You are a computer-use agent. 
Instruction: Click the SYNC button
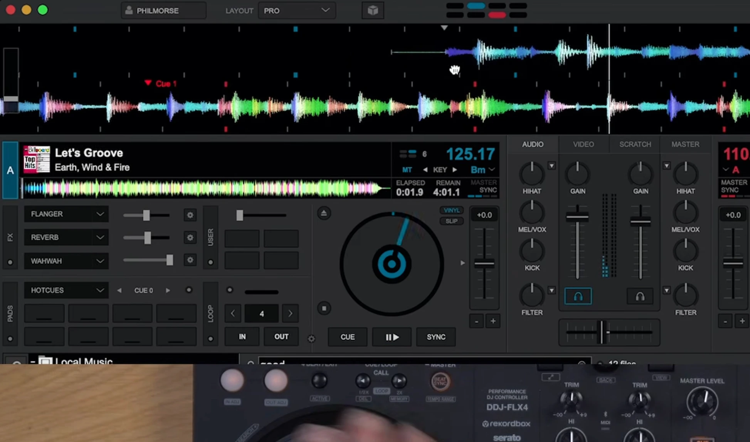pyautogui.click(x=436, y=337)
